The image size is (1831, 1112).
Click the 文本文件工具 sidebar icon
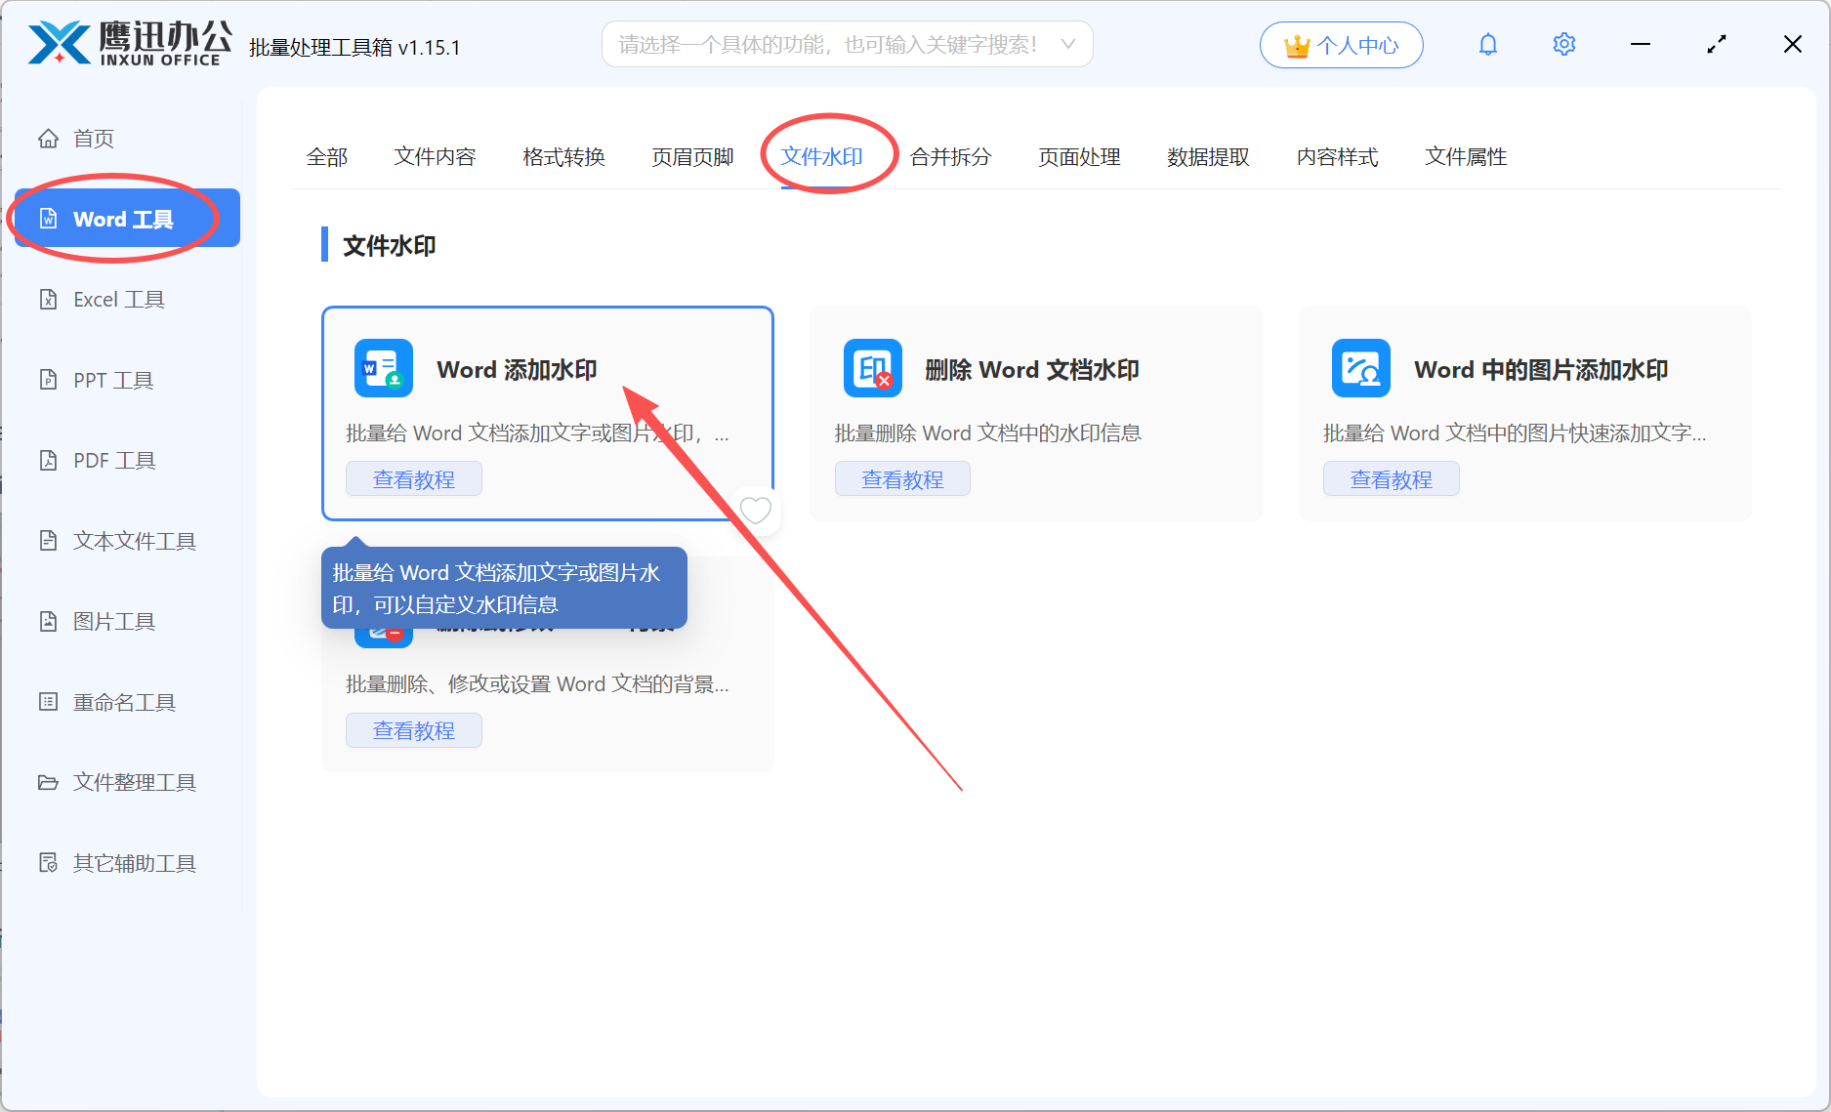tap(48, 541)
